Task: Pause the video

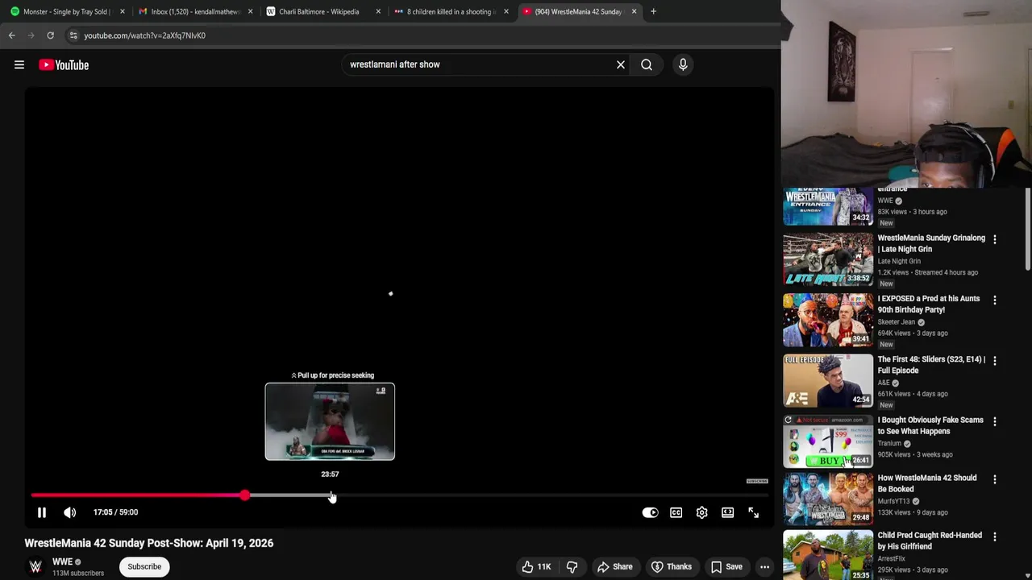Action: click(x=42, y=512)
